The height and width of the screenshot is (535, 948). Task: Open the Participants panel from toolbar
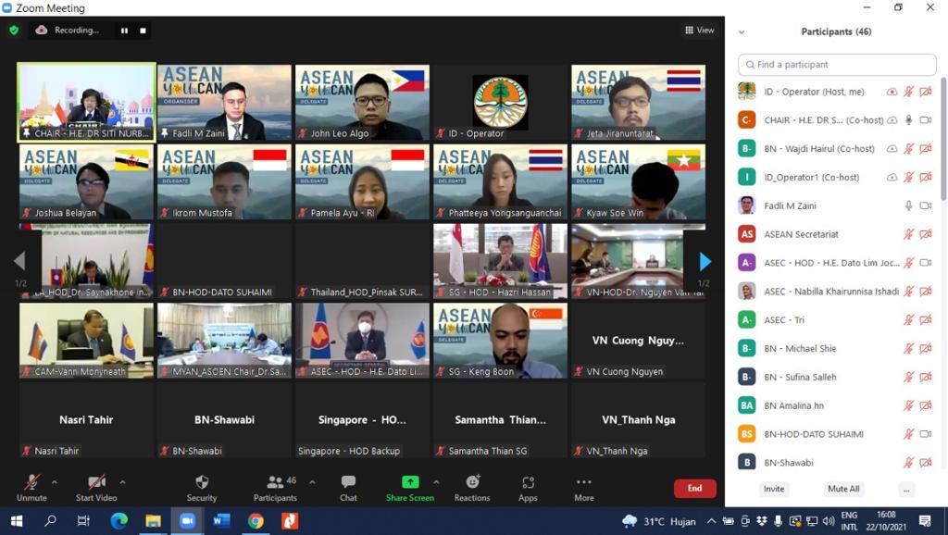pyautogui.click(x=275, y=487)
